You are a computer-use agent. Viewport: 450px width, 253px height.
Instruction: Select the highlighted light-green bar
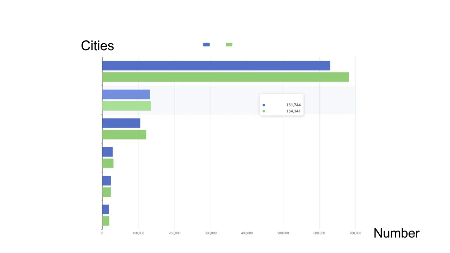[x=127, y=106]
